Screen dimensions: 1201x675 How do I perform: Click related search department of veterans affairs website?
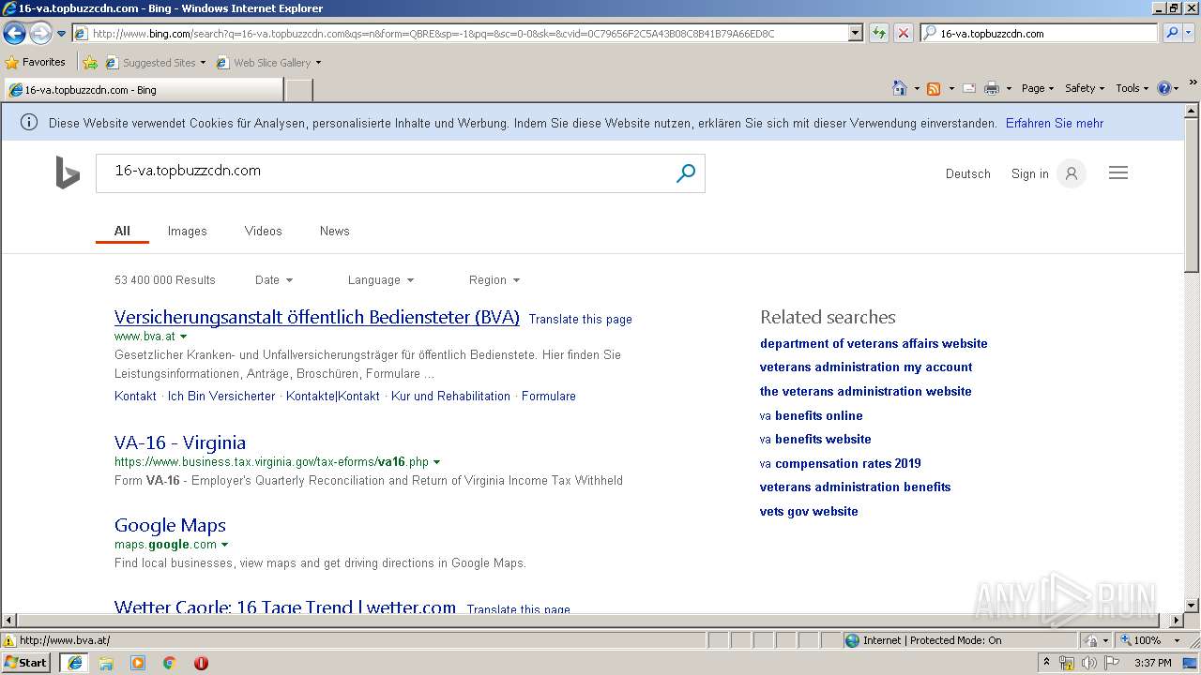point(874,343)
